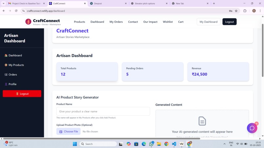Open the Contact page link
This screenshot has height=148, width=264.
tap(133, 22)
